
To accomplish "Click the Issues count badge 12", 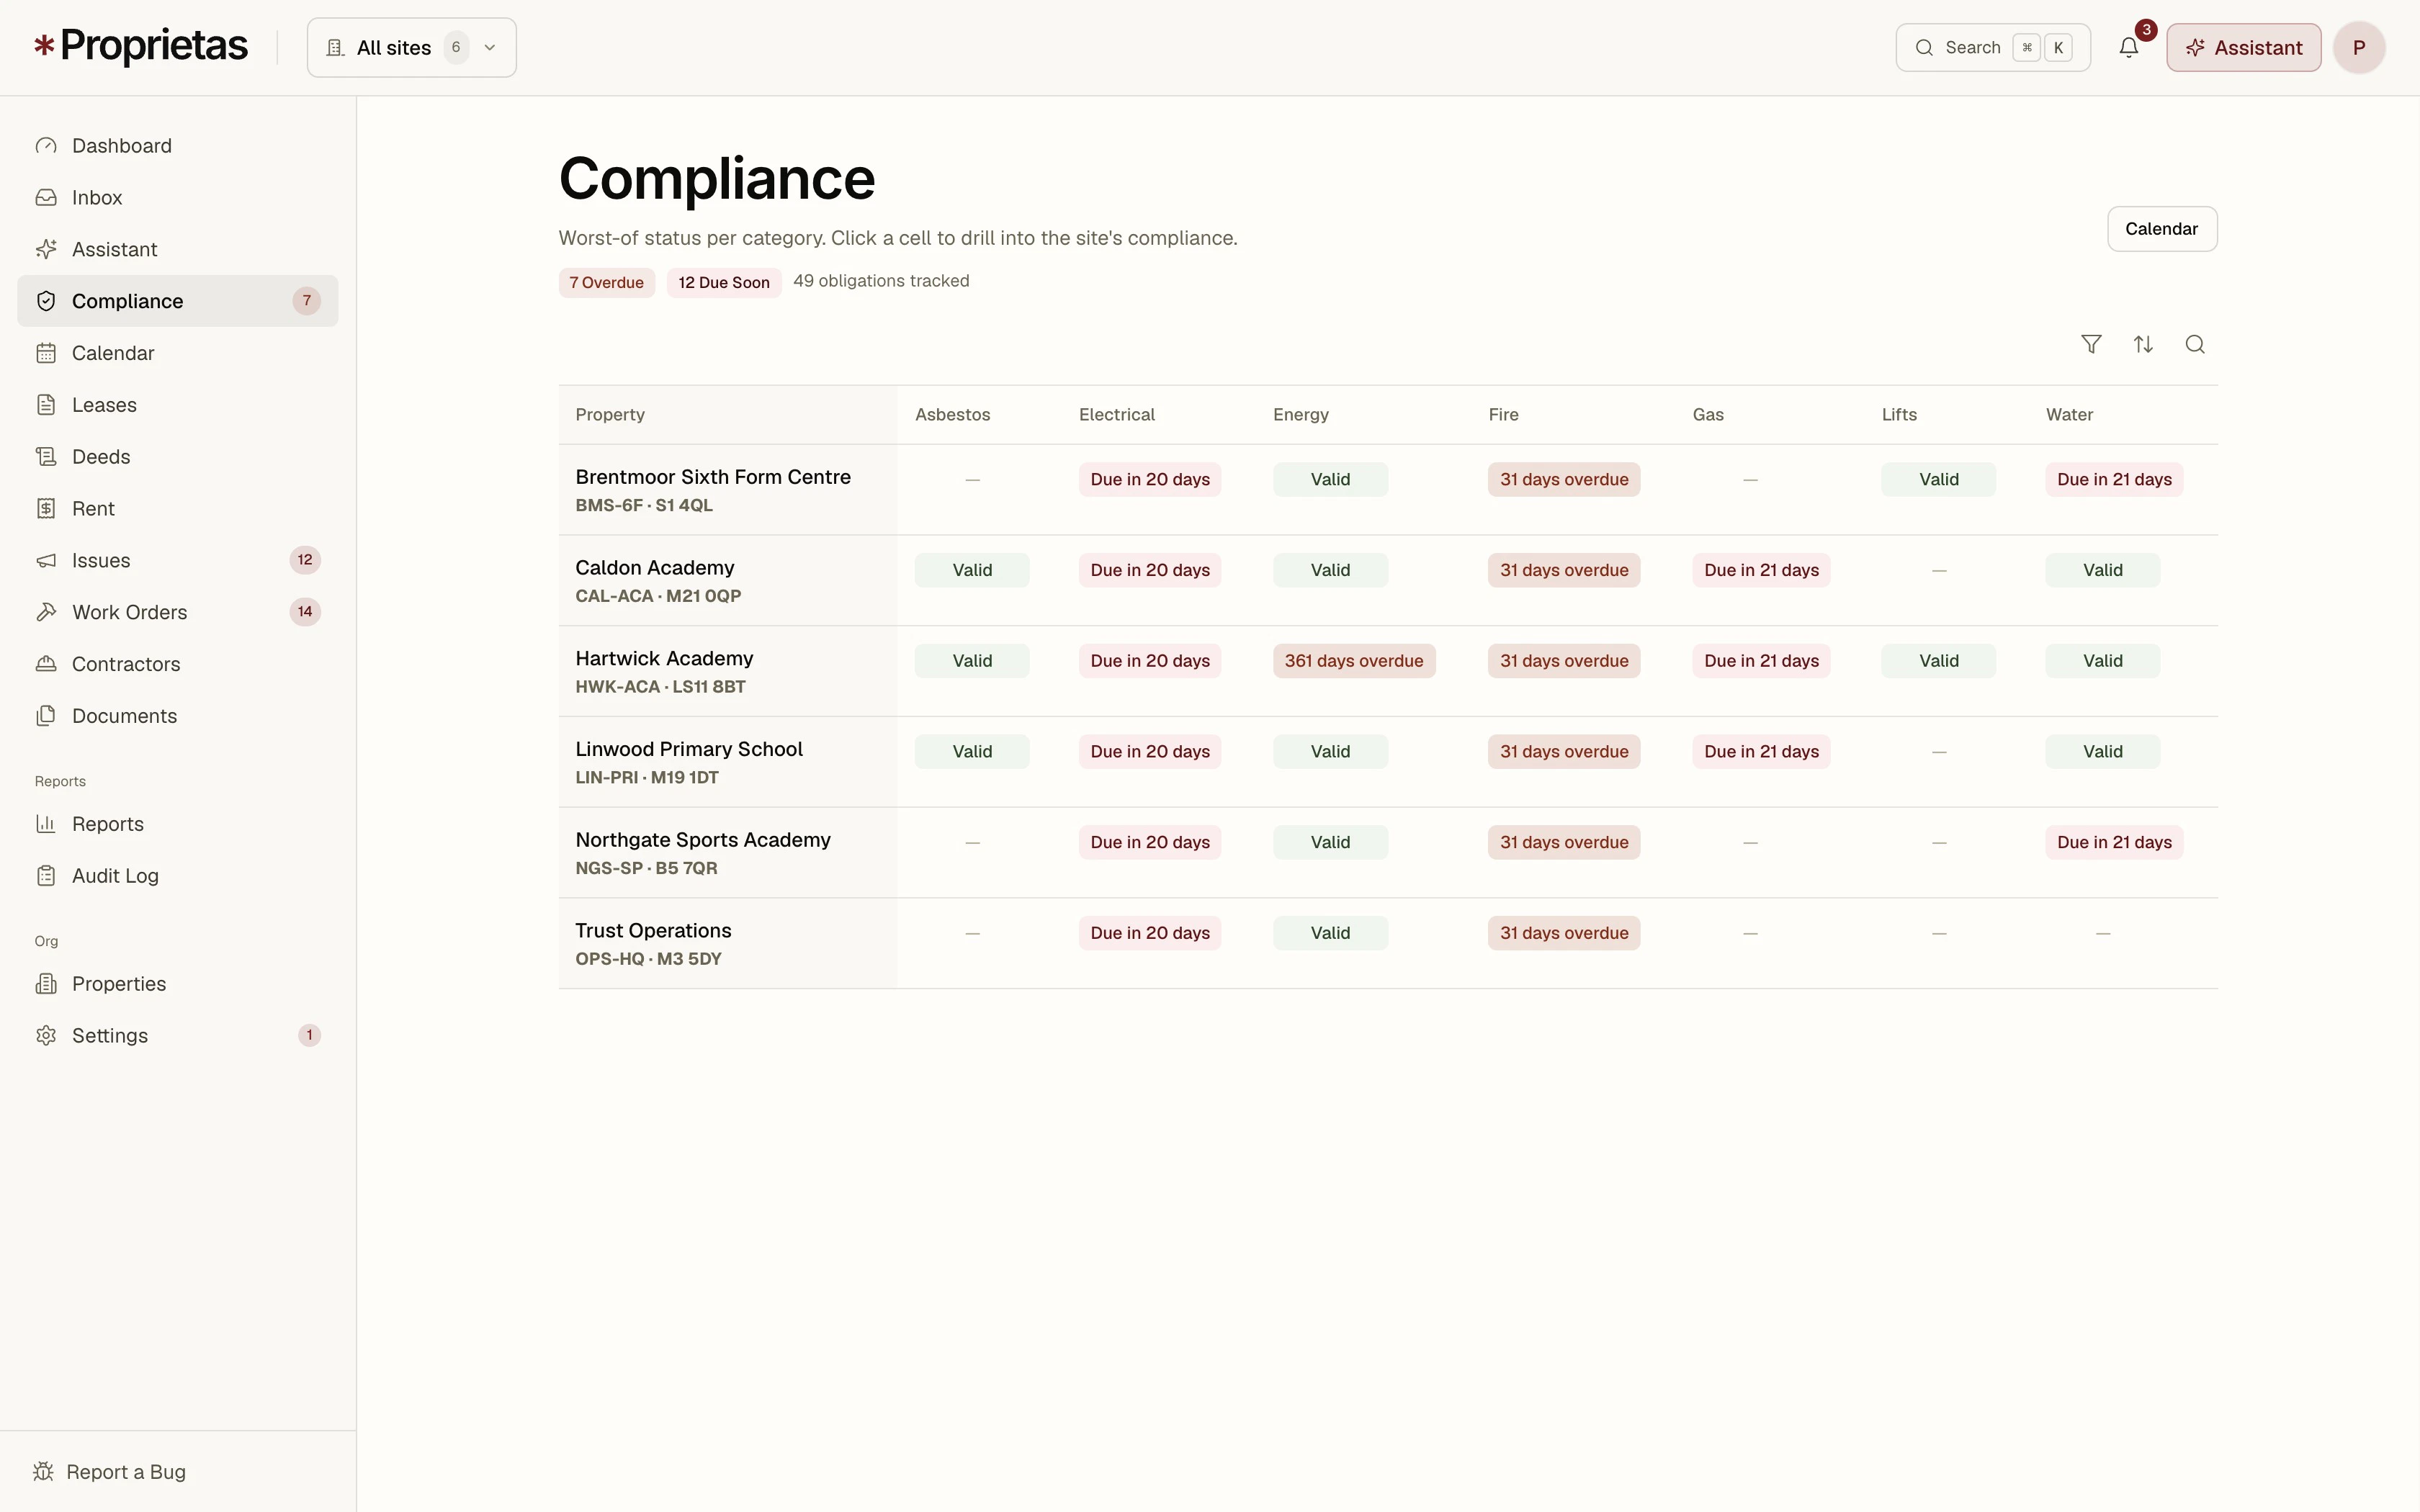I will coord(305,560).
